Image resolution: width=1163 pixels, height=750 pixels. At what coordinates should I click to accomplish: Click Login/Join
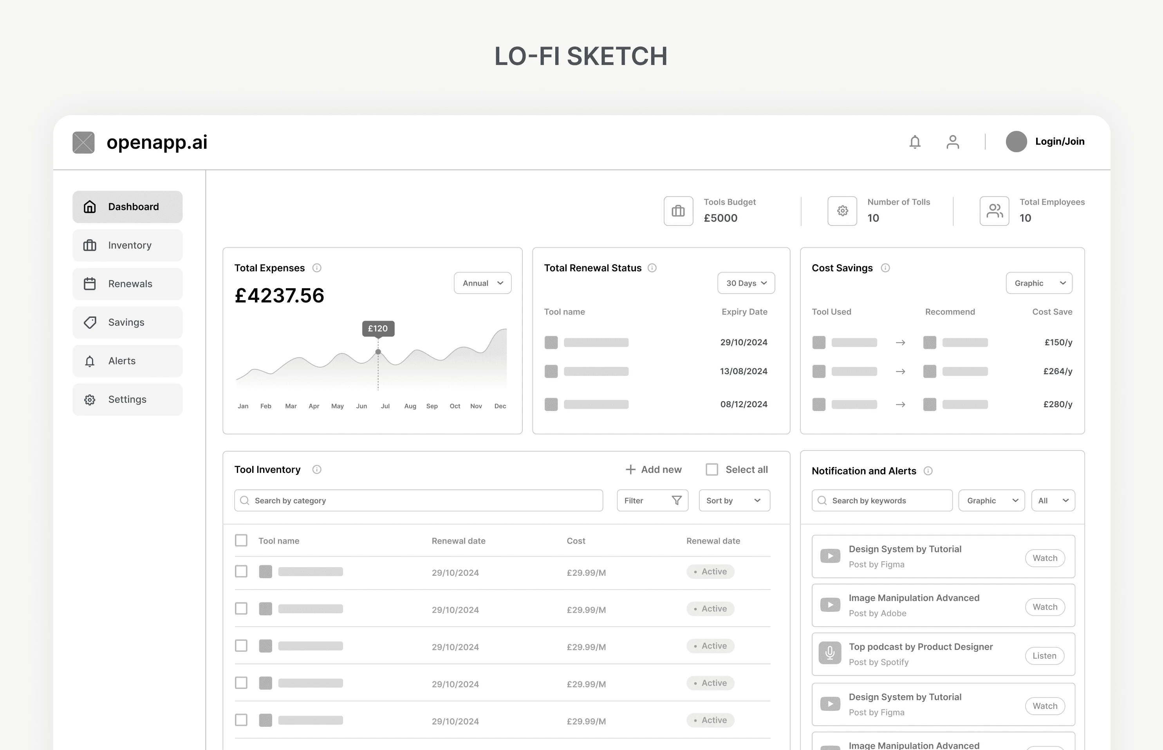[1060, 142]
